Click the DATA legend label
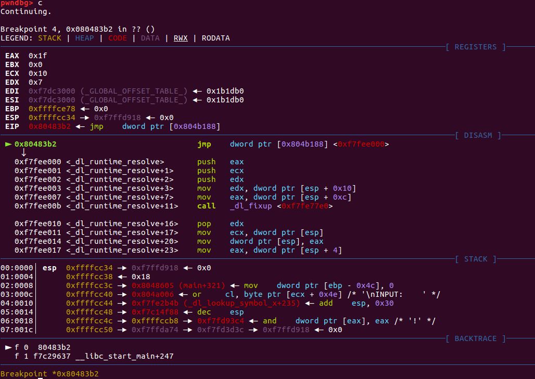 [x=150, y=38]
